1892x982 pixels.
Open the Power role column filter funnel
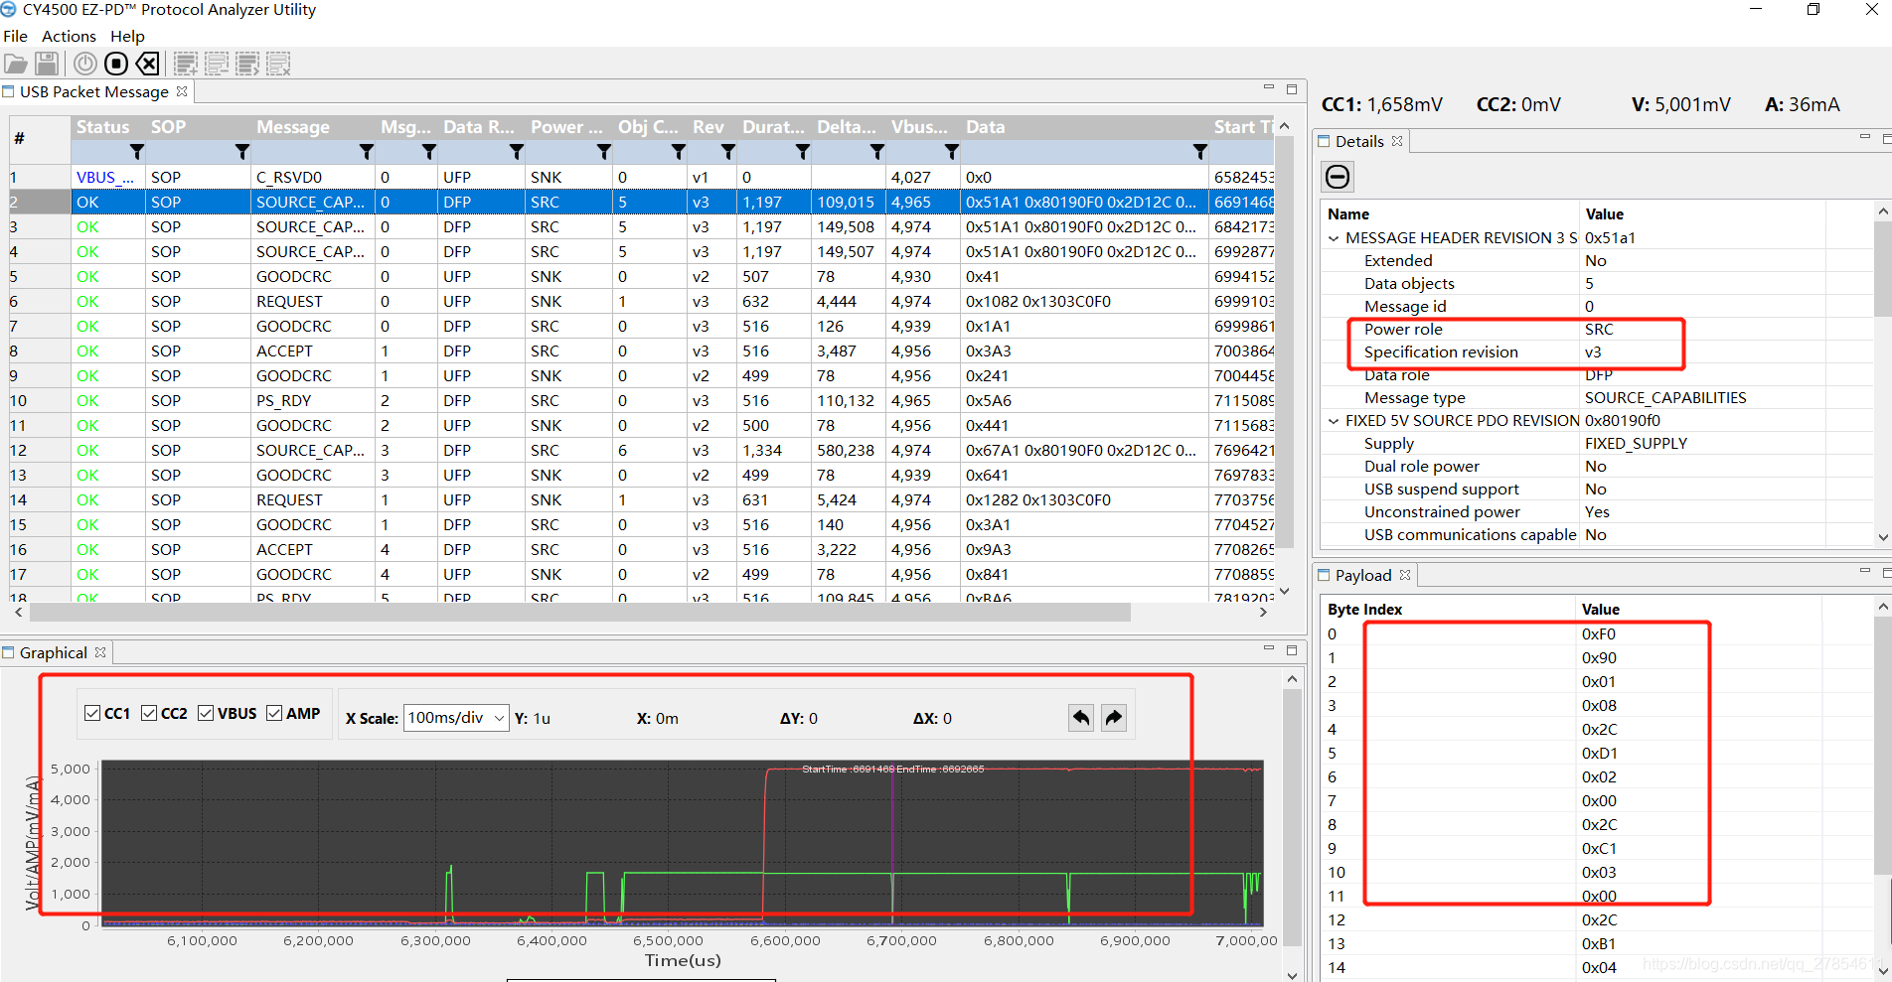click(x=603, y=152)
